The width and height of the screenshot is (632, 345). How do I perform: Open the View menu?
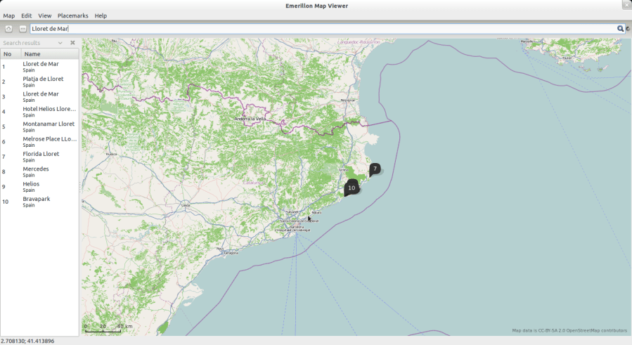45,15
